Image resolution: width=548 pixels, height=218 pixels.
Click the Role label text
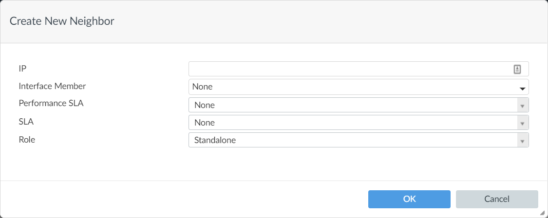(x=27, y=140)
